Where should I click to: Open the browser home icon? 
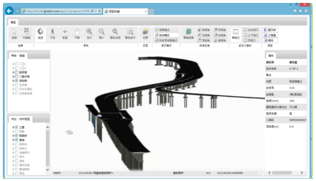point(295,11)
